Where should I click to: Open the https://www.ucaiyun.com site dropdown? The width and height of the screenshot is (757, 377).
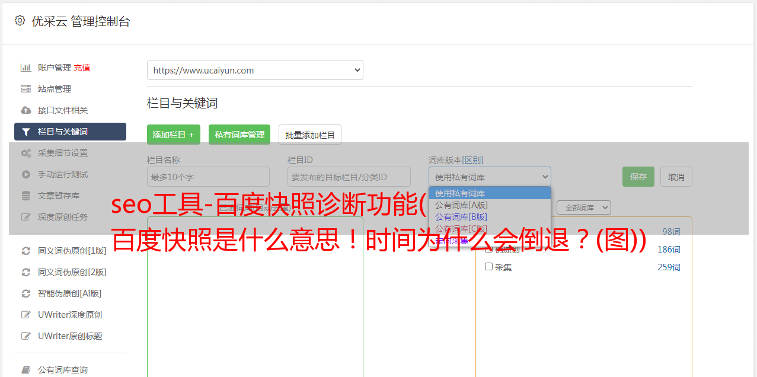point(255,70)
